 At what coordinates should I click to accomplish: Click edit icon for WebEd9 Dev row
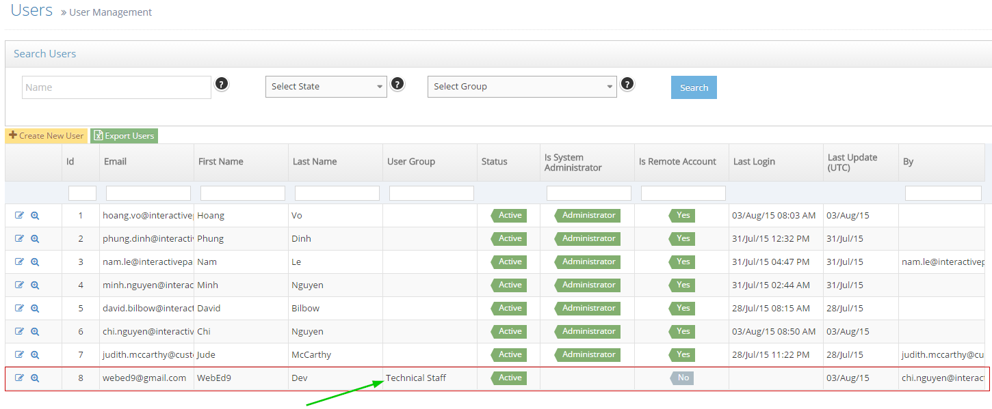[19, 378]
